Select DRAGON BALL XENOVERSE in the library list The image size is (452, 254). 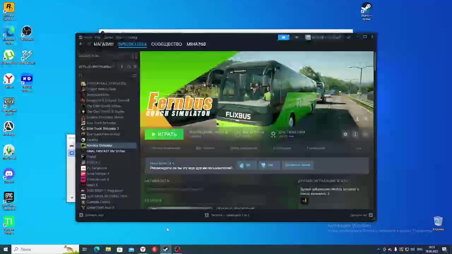106,83
